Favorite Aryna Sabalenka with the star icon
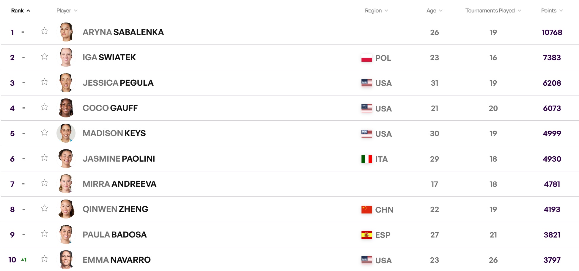579x271 pixels. (x=45, y=31)
